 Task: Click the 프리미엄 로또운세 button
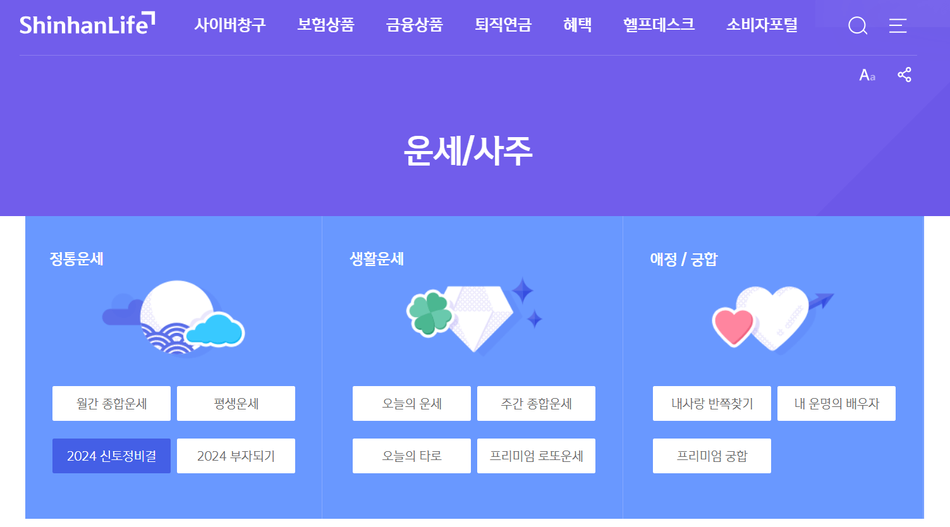coord(536,456)
